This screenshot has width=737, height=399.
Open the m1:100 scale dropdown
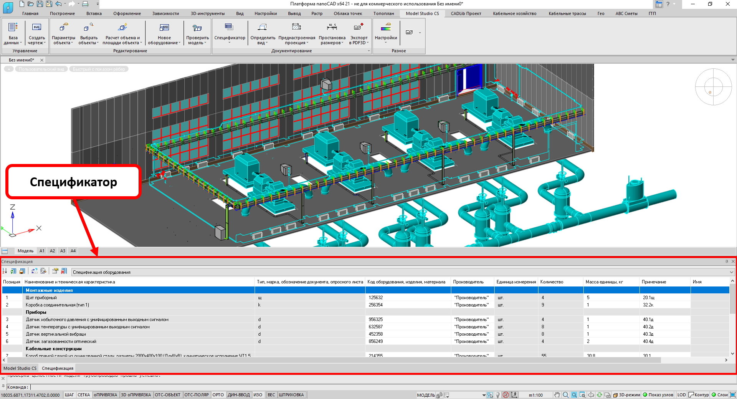(535, 395)
